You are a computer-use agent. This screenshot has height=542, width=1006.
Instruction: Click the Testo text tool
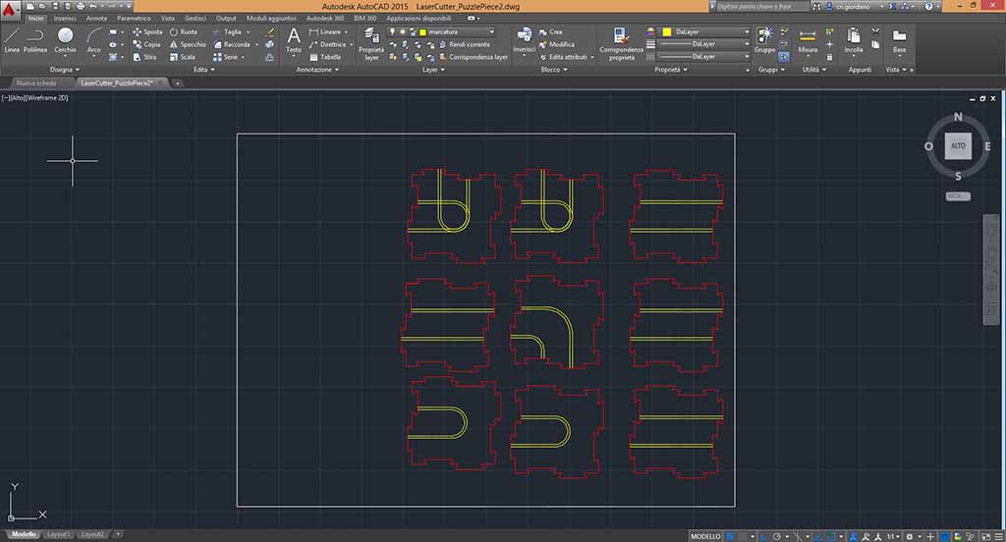click(293, 39)
